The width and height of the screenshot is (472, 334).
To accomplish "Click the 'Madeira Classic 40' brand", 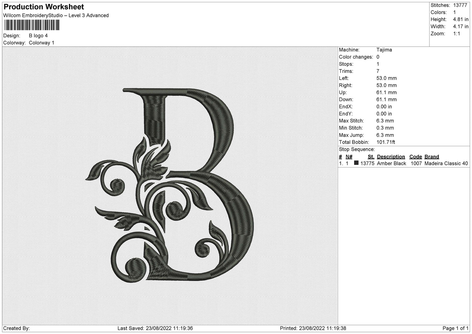I will pyautogui.click(x=446, y=164).
